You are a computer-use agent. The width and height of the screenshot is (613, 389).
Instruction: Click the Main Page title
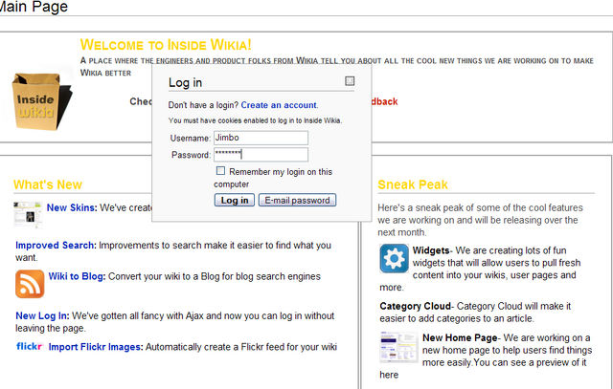click(x=34, y=7)
